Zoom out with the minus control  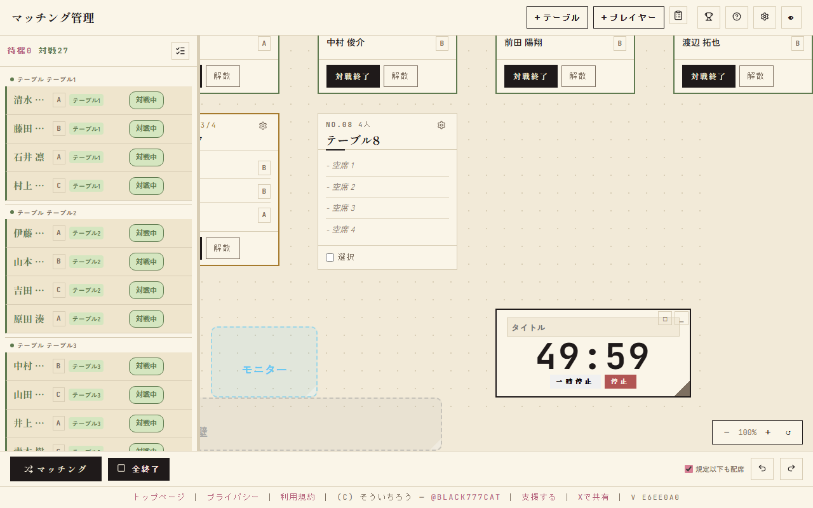727,432
